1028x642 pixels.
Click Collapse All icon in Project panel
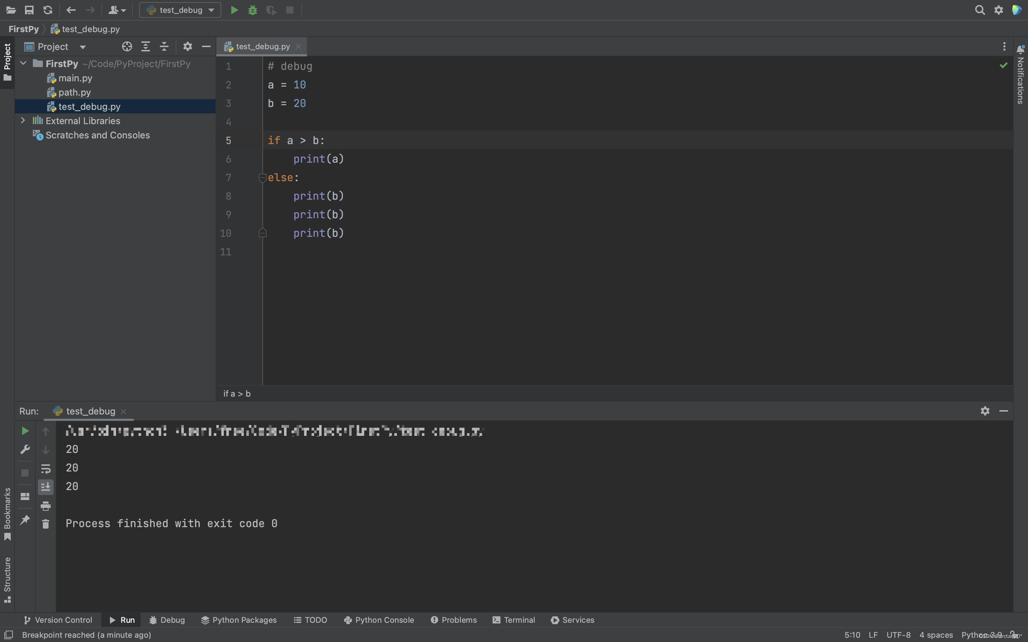pos(165,47)
